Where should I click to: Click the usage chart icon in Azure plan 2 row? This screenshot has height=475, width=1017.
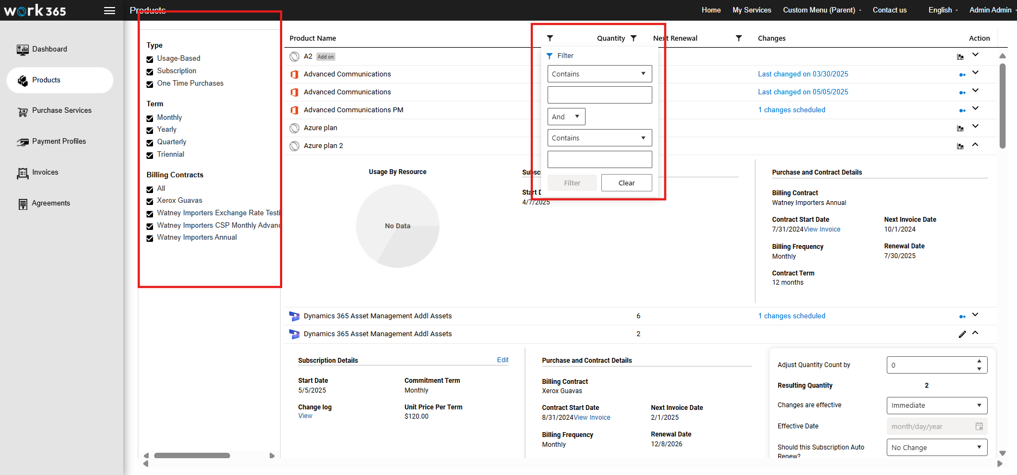pos(960,146)
